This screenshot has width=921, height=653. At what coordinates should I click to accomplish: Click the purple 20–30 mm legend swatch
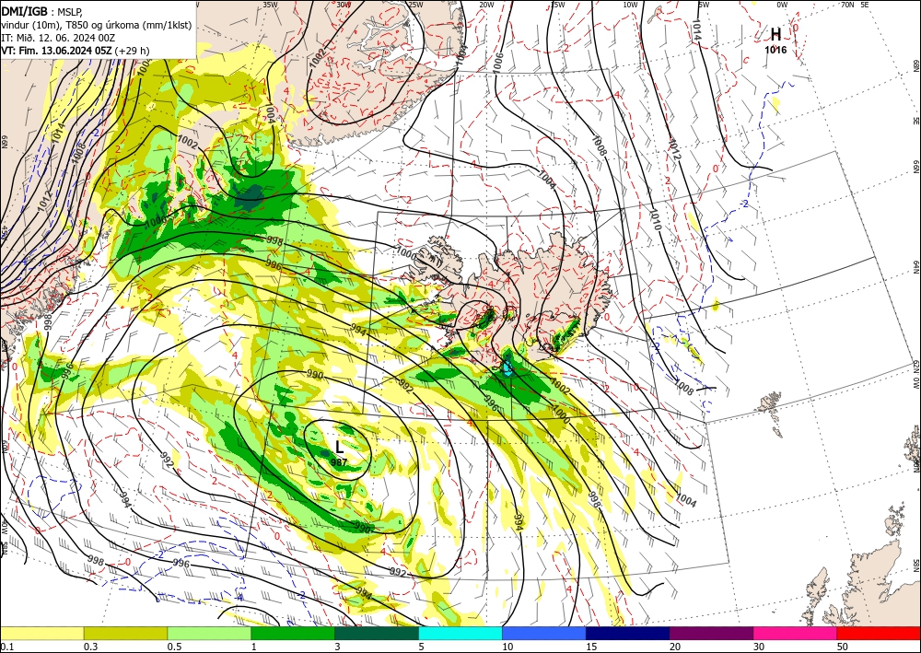click(x=711, y=633)
